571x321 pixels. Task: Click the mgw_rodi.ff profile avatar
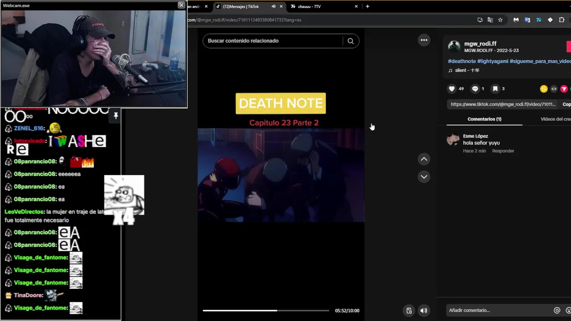(454, 46)
